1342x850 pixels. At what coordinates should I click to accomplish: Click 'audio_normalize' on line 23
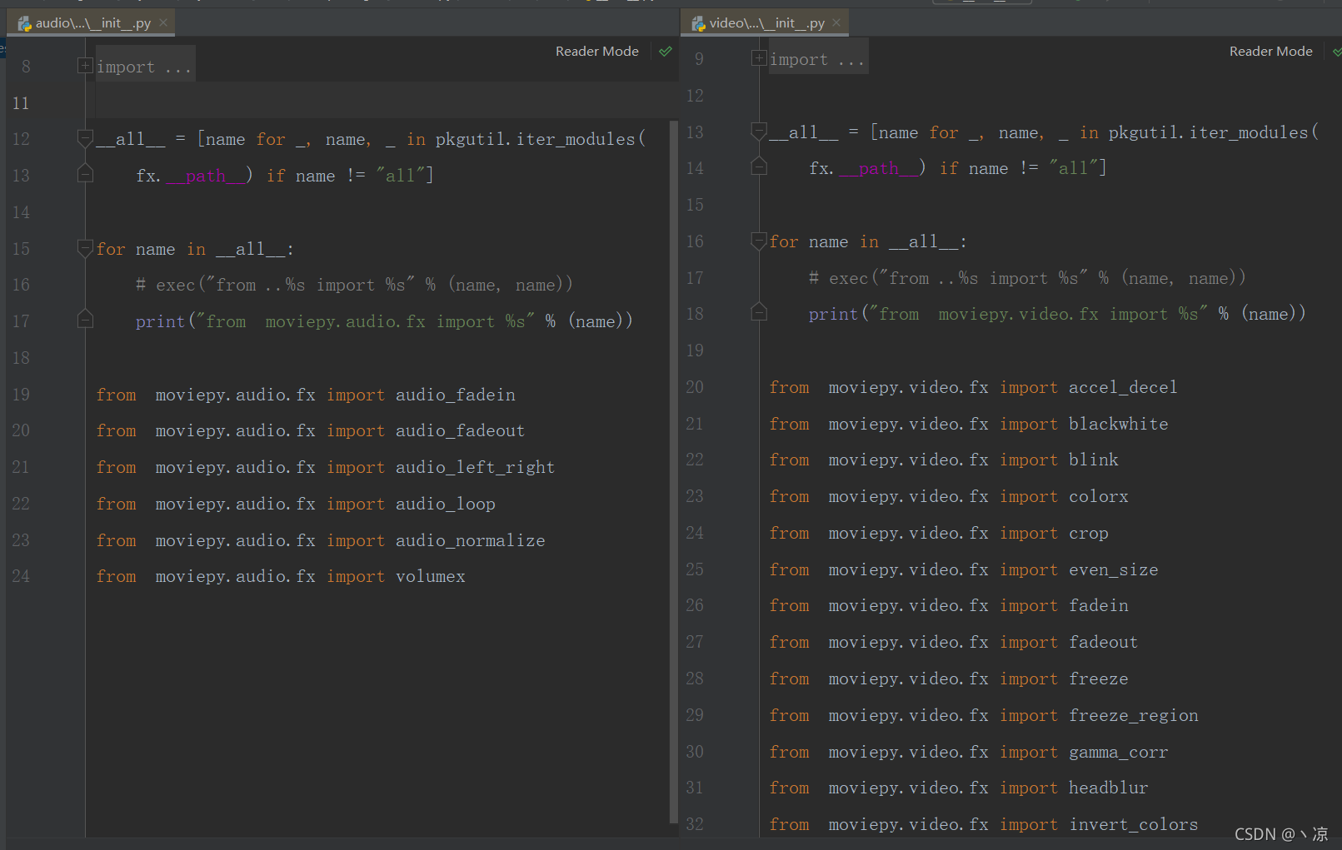(x=470, y=540)
